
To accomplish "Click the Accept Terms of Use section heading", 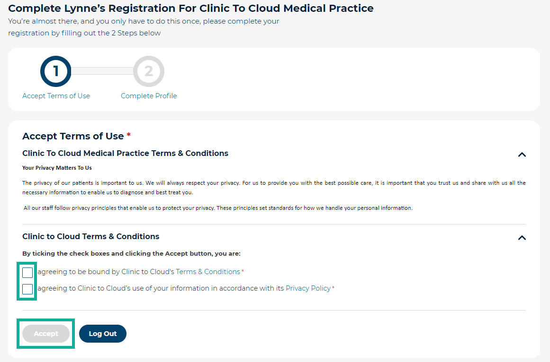I will click(73, 136).
